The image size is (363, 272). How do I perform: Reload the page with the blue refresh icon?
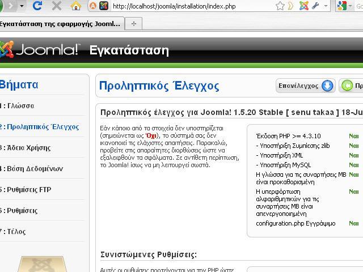coord(37,6)
